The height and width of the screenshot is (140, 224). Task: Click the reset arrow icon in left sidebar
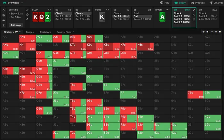click(3, 10)
